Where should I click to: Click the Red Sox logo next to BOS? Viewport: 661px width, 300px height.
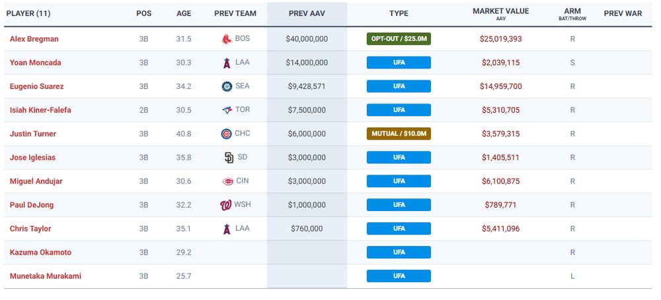227,39
